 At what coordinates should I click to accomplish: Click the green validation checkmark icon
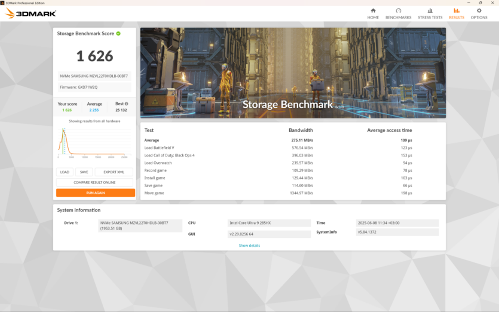[118, 33]
